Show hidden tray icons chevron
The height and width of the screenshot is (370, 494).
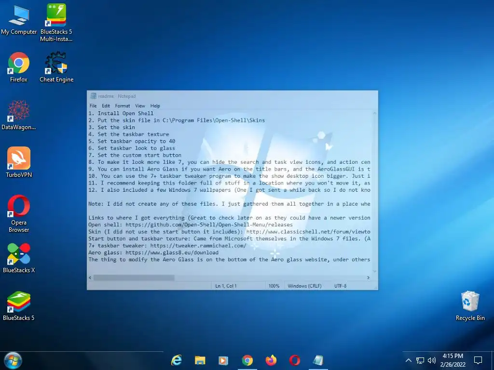(x=408, y=360)
